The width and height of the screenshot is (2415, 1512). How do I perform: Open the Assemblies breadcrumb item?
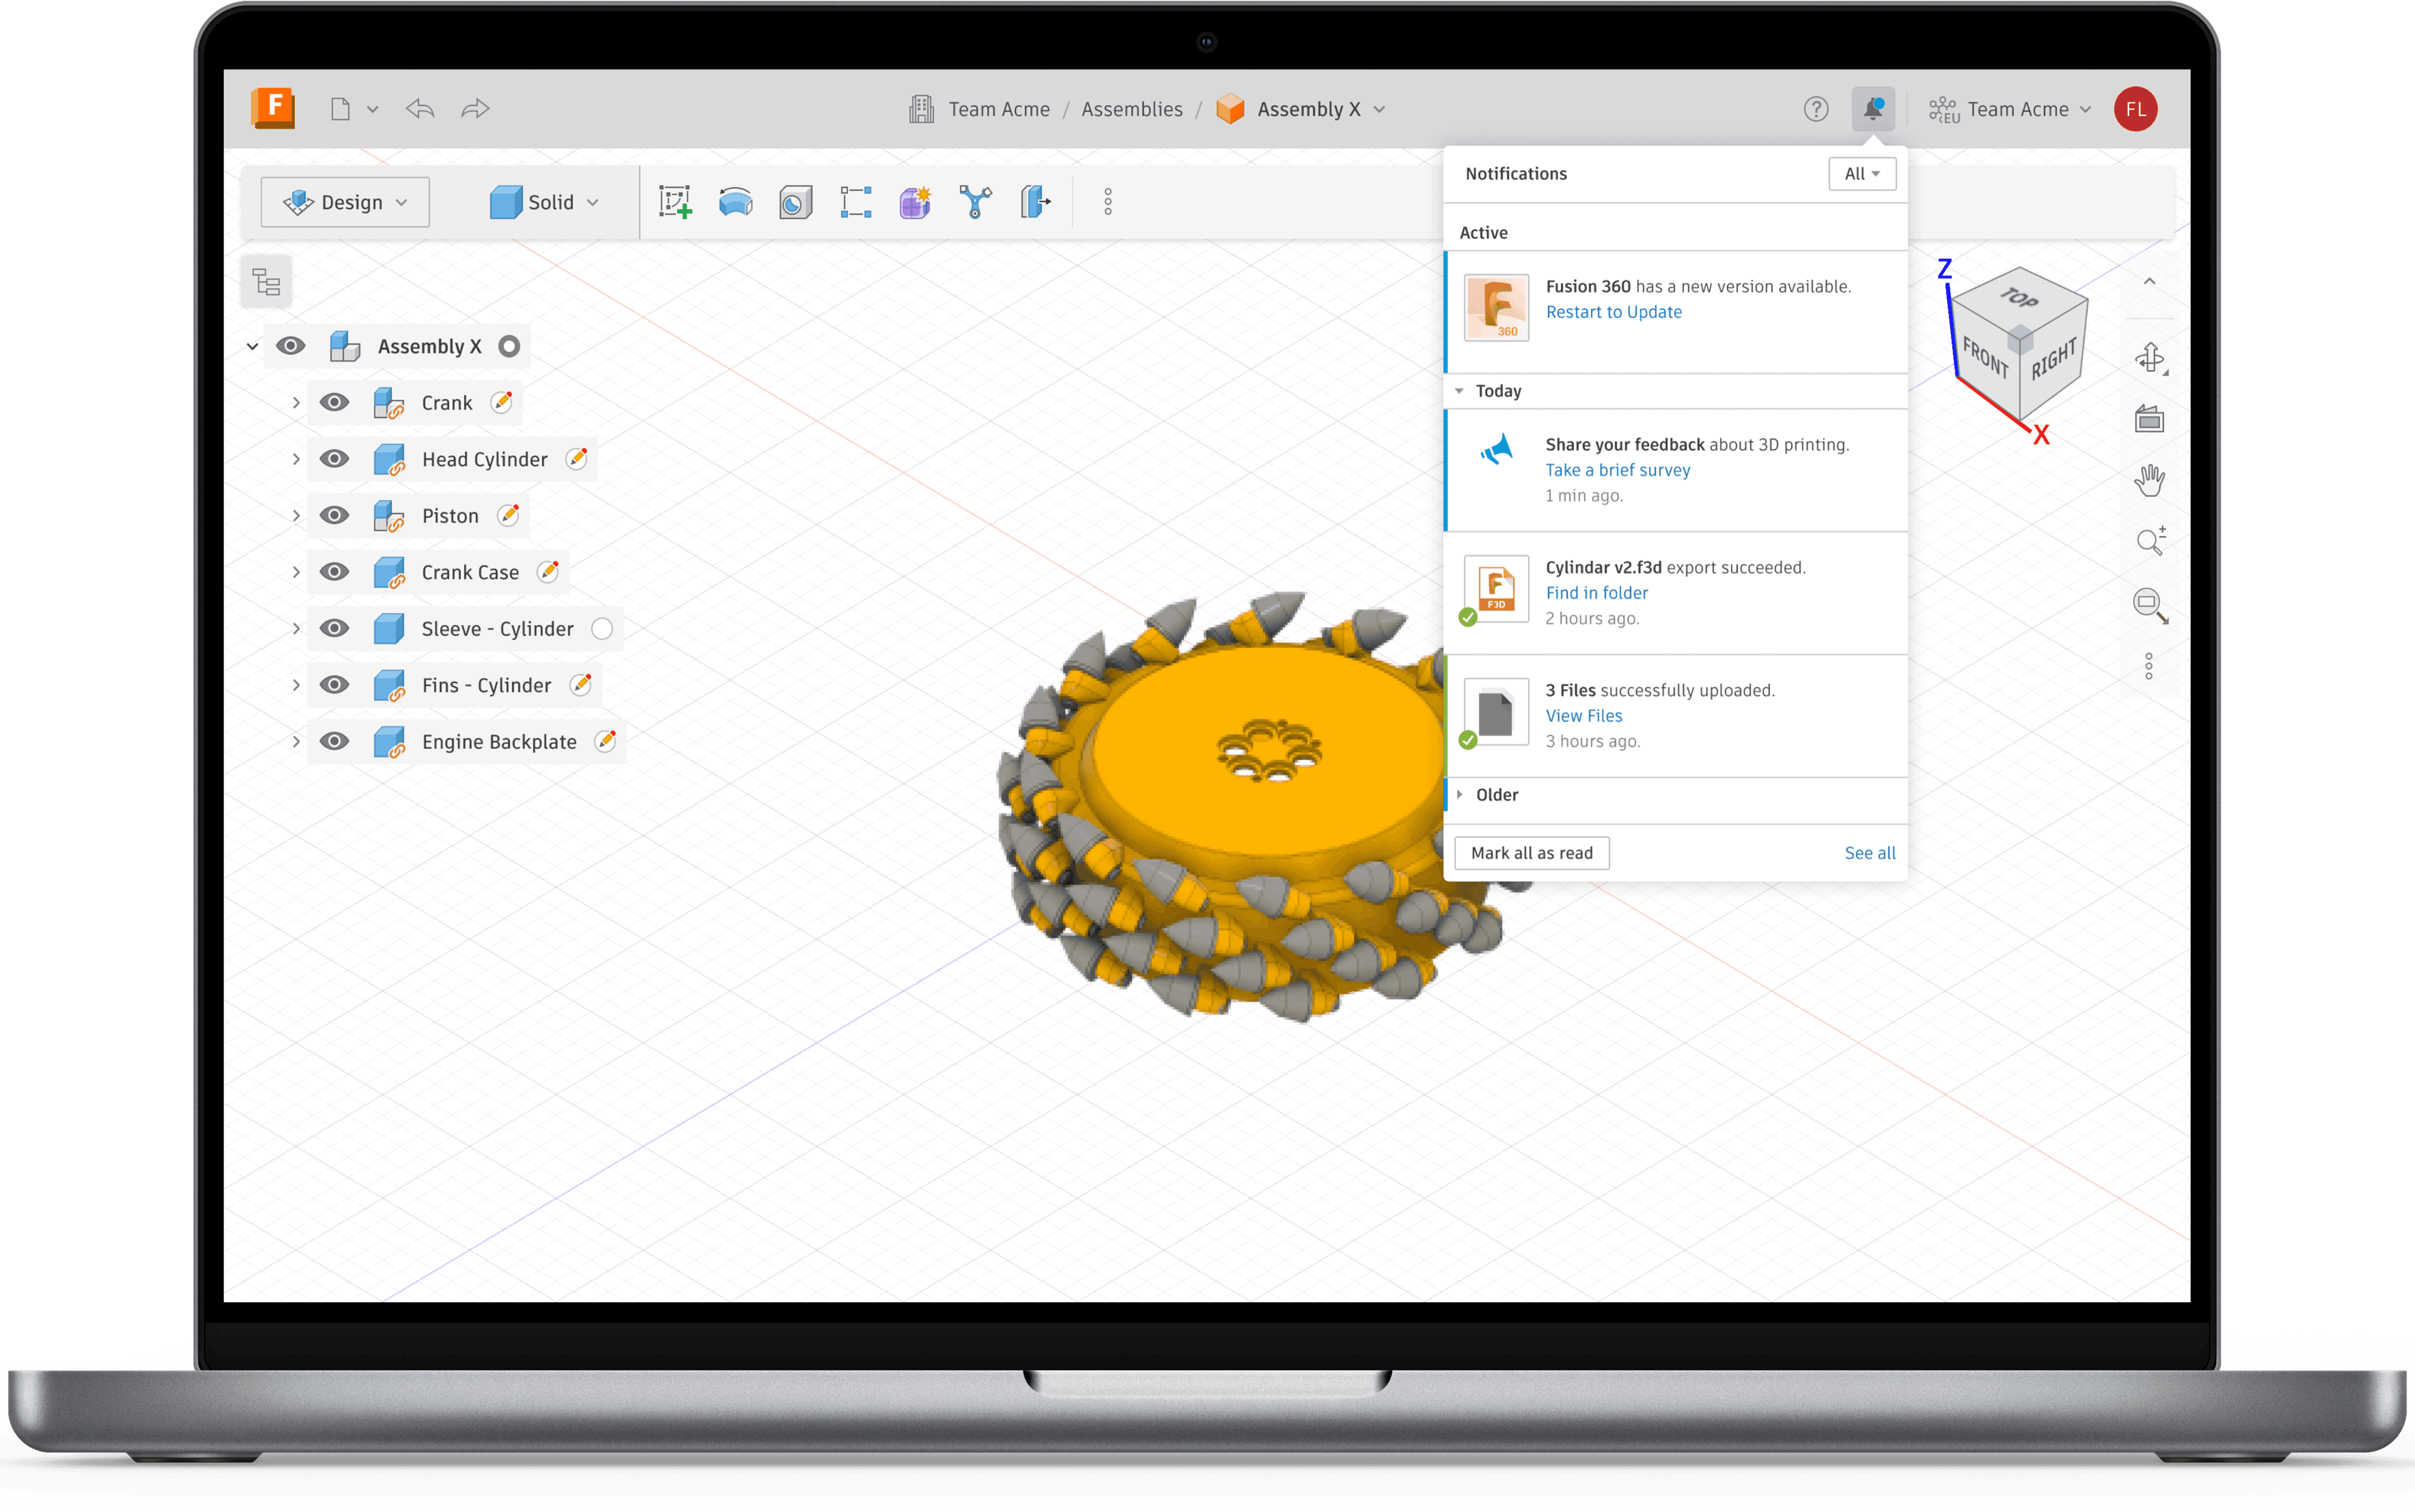click(1131, 109)
